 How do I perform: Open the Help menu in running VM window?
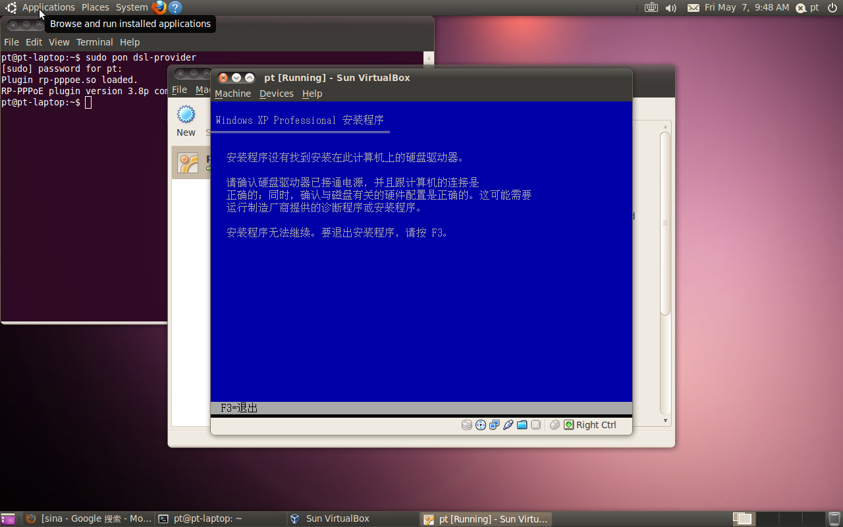coord(312,94)
